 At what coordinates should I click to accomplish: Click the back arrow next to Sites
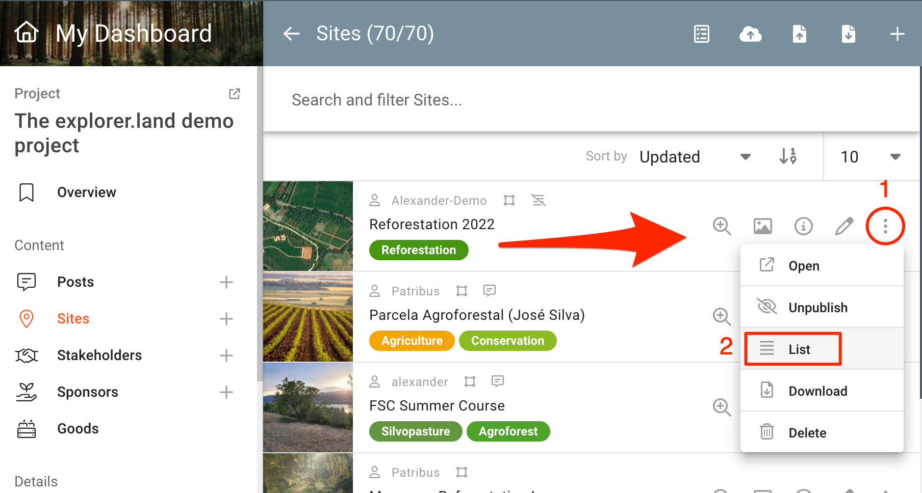291,34
